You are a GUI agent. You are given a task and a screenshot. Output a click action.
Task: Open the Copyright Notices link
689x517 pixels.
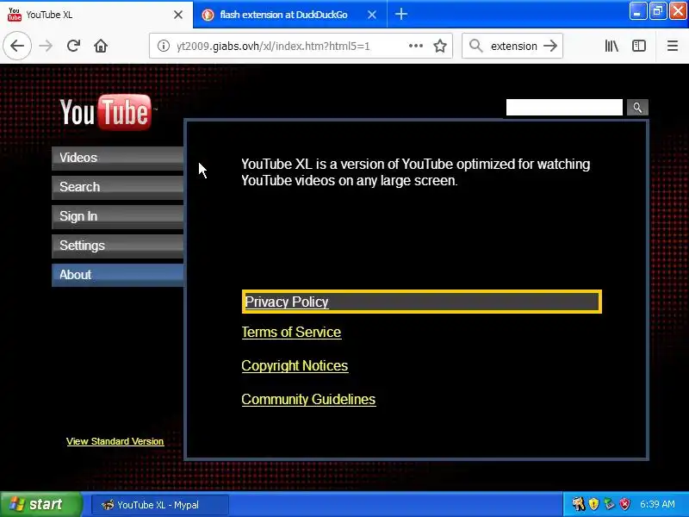click(295, 365)
